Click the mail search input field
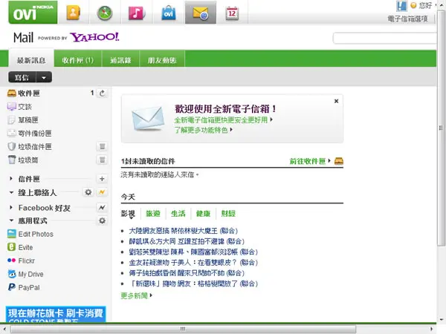446x334 pixels. coord(384,38)
